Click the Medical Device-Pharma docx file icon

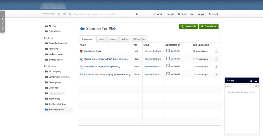pyautogui.click(x=81, y=59)
